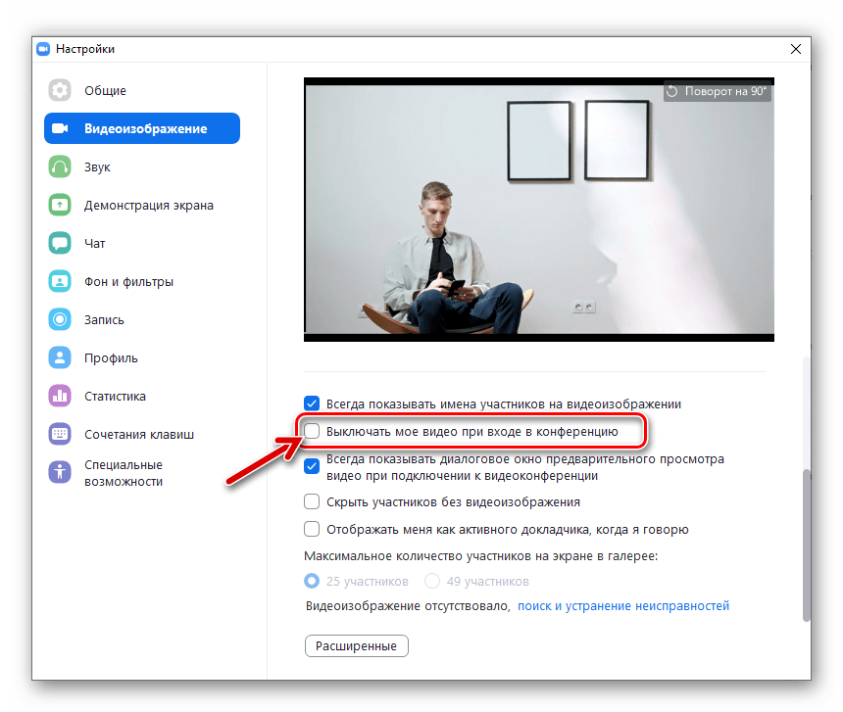843x712 pixels.
Task: Click the General settings gear icon
Action: tap(60, 90)
